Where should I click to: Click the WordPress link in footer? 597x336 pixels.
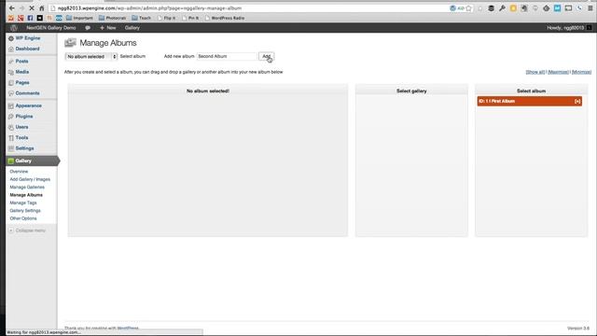[x=128, y=328]
